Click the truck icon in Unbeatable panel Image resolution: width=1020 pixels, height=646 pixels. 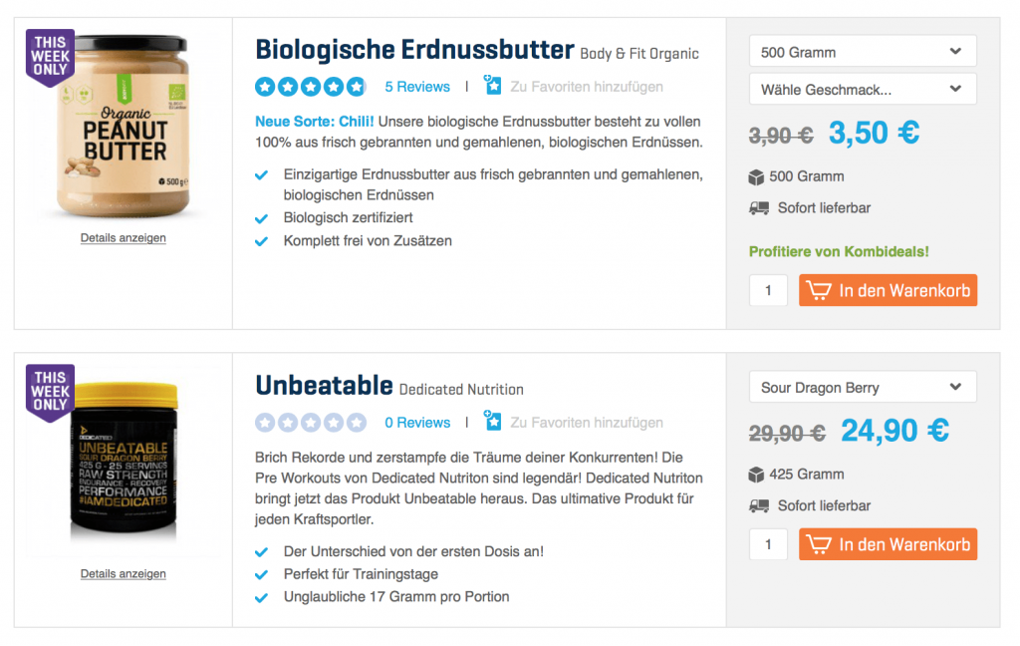pos(759,506)
